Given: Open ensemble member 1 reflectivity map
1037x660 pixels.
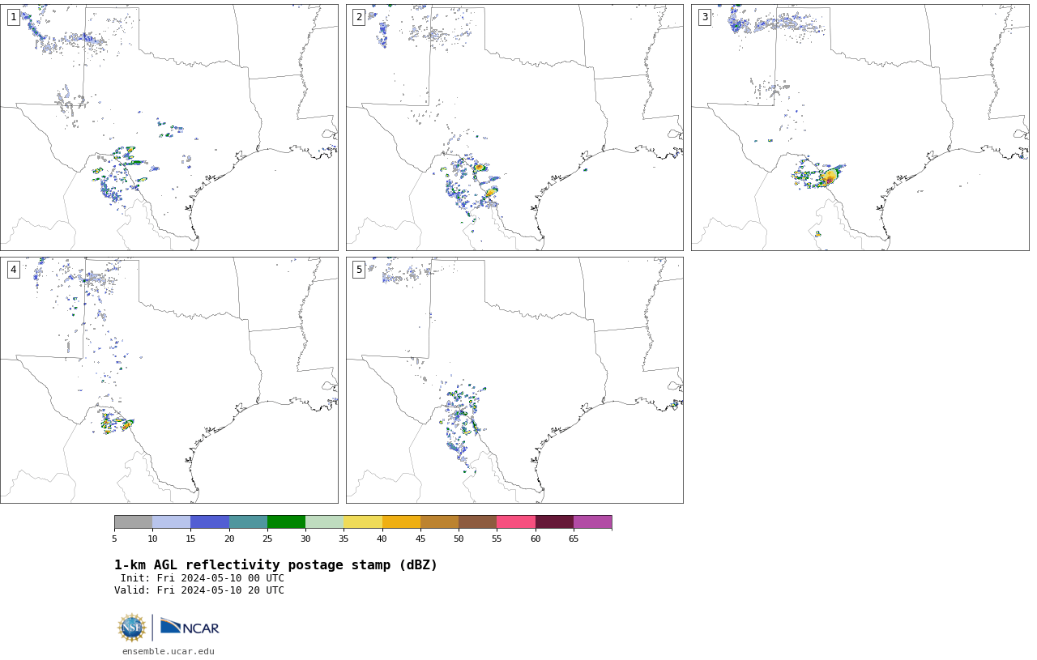Looking at the screenshot, I should (x=169, y=127).
